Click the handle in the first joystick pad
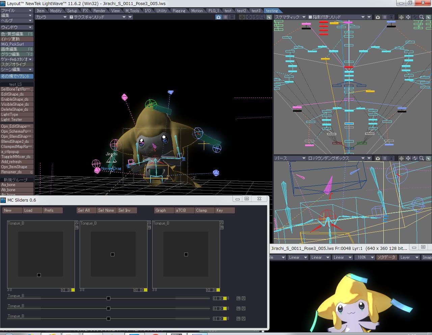 pos(39,275)
